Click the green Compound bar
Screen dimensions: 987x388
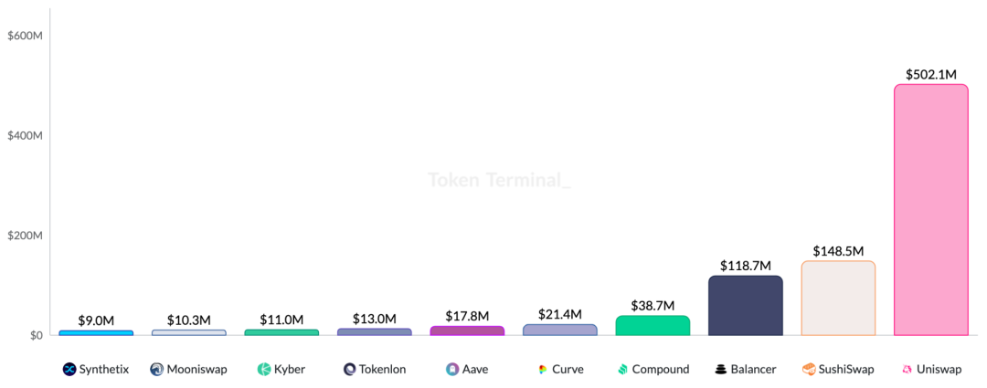pos(653,325)
